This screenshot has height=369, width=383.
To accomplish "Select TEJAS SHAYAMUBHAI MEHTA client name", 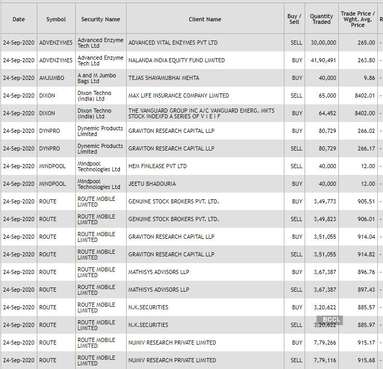I will [x=164, y=78].
